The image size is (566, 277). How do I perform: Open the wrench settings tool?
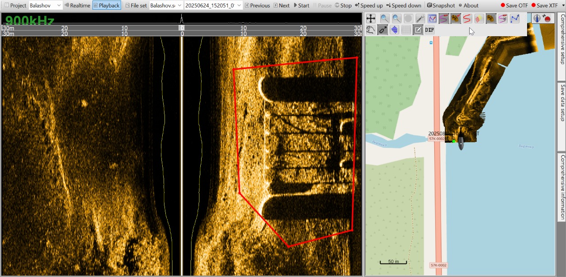[x=421, y=19]
